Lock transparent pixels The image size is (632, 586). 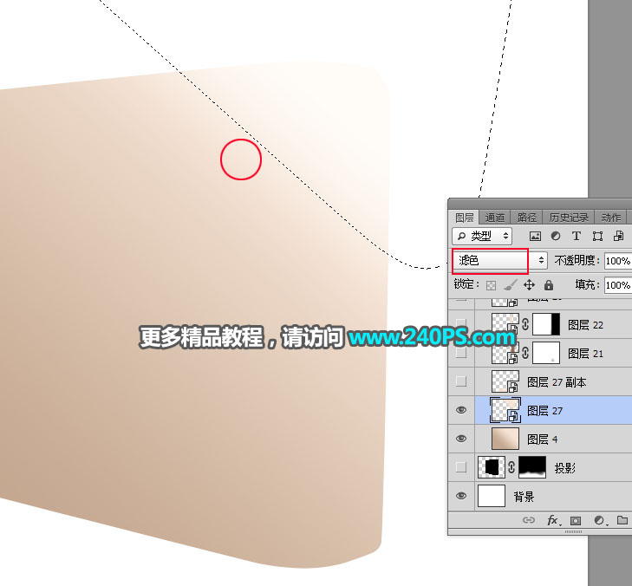pyautogui.click(x=491, y=285)
